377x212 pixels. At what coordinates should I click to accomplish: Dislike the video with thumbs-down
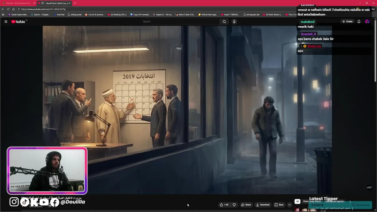[x=234, y=205]
